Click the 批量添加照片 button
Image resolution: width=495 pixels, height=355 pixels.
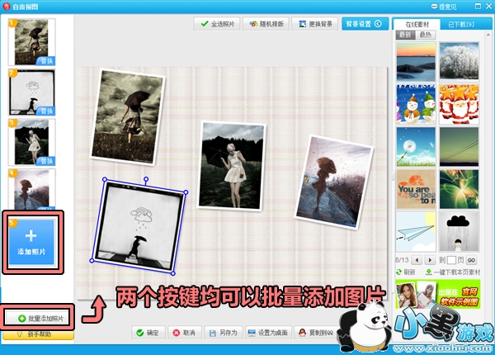click(39, 319)
